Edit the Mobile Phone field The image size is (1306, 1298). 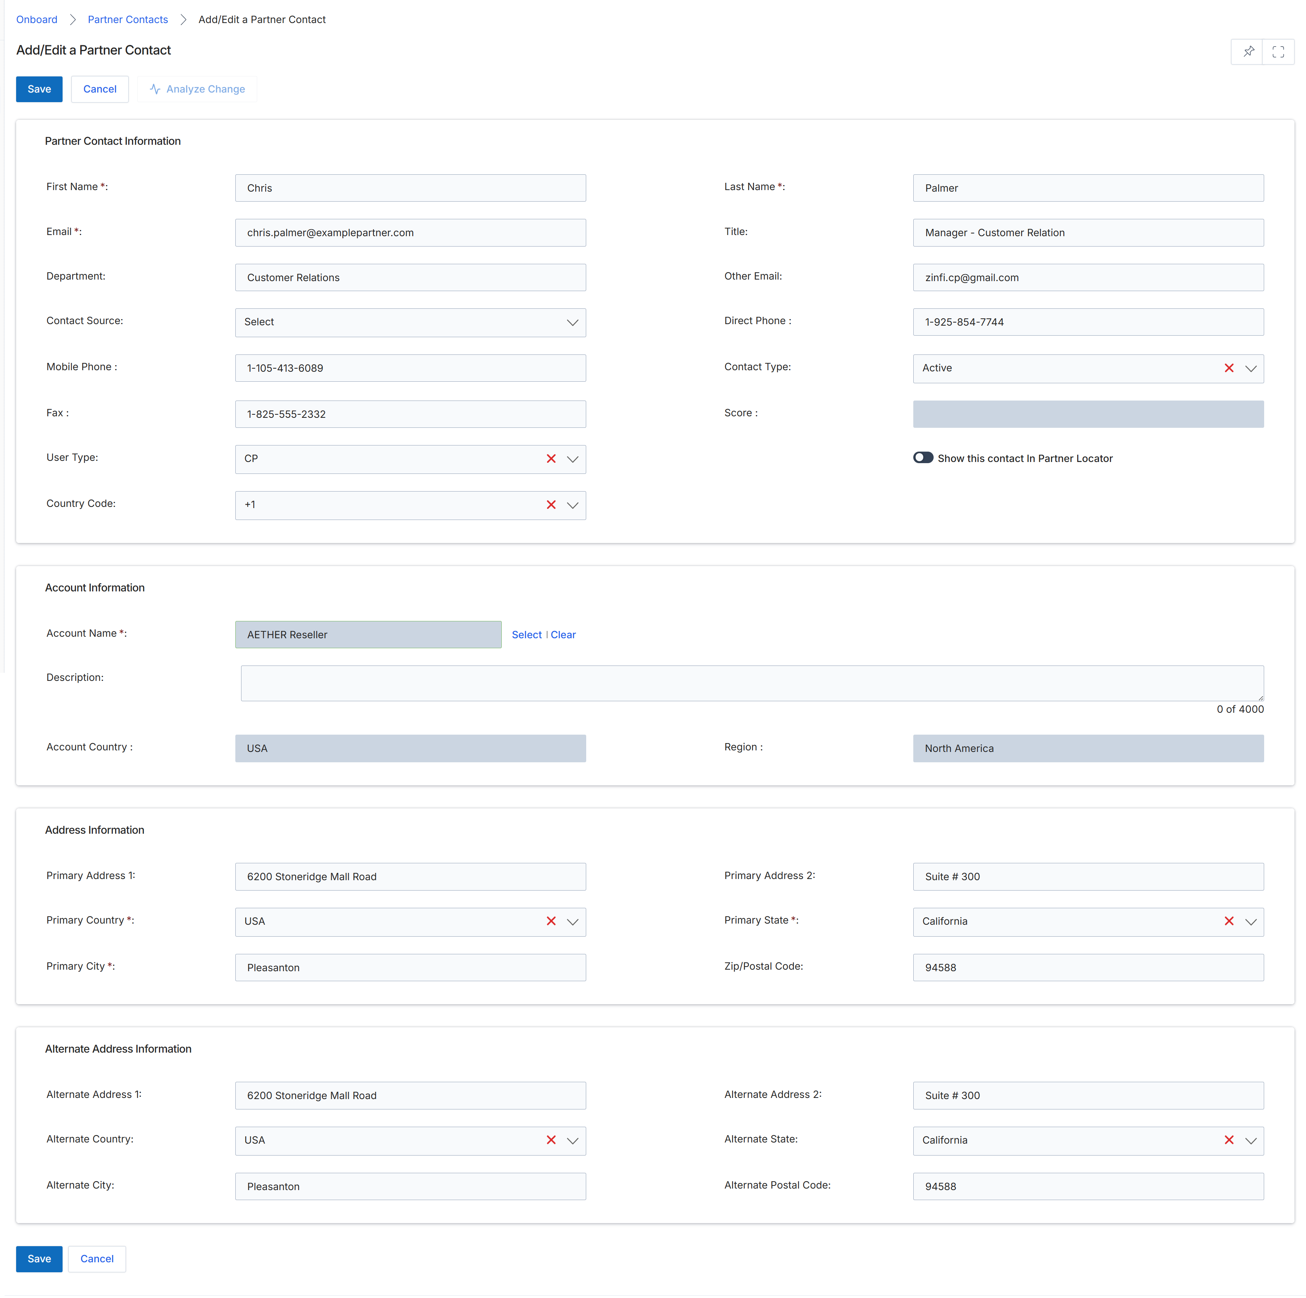tap(410, 368)
